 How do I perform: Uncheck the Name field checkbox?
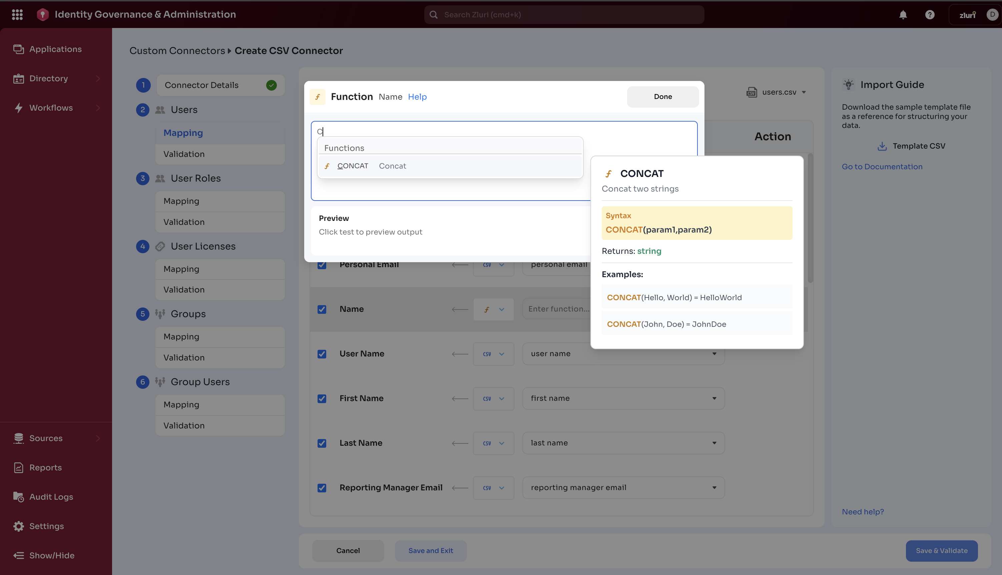322,309
